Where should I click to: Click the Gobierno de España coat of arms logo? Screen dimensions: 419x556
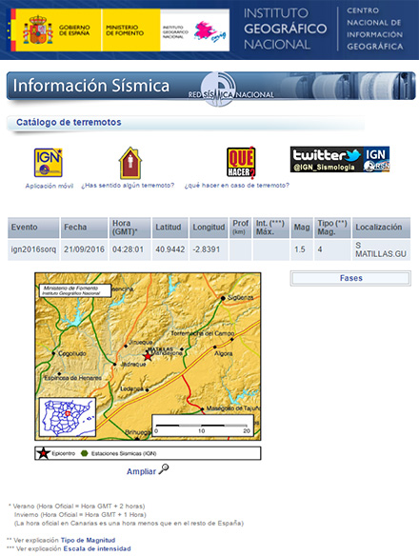(x=37, y=30)
